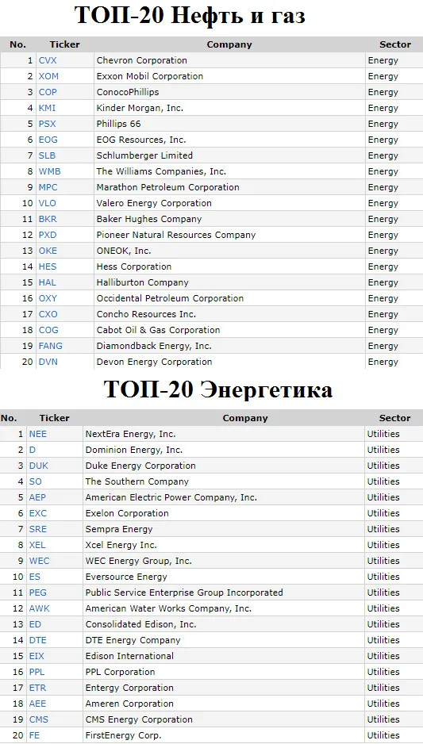Sort utilities table by Ticker header
Viewport: 423px width, 744px height.
pyautogui.click(x=54, y=418)
